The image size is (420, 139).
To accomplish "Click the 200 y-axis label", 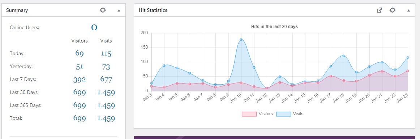I will (144, 33).
